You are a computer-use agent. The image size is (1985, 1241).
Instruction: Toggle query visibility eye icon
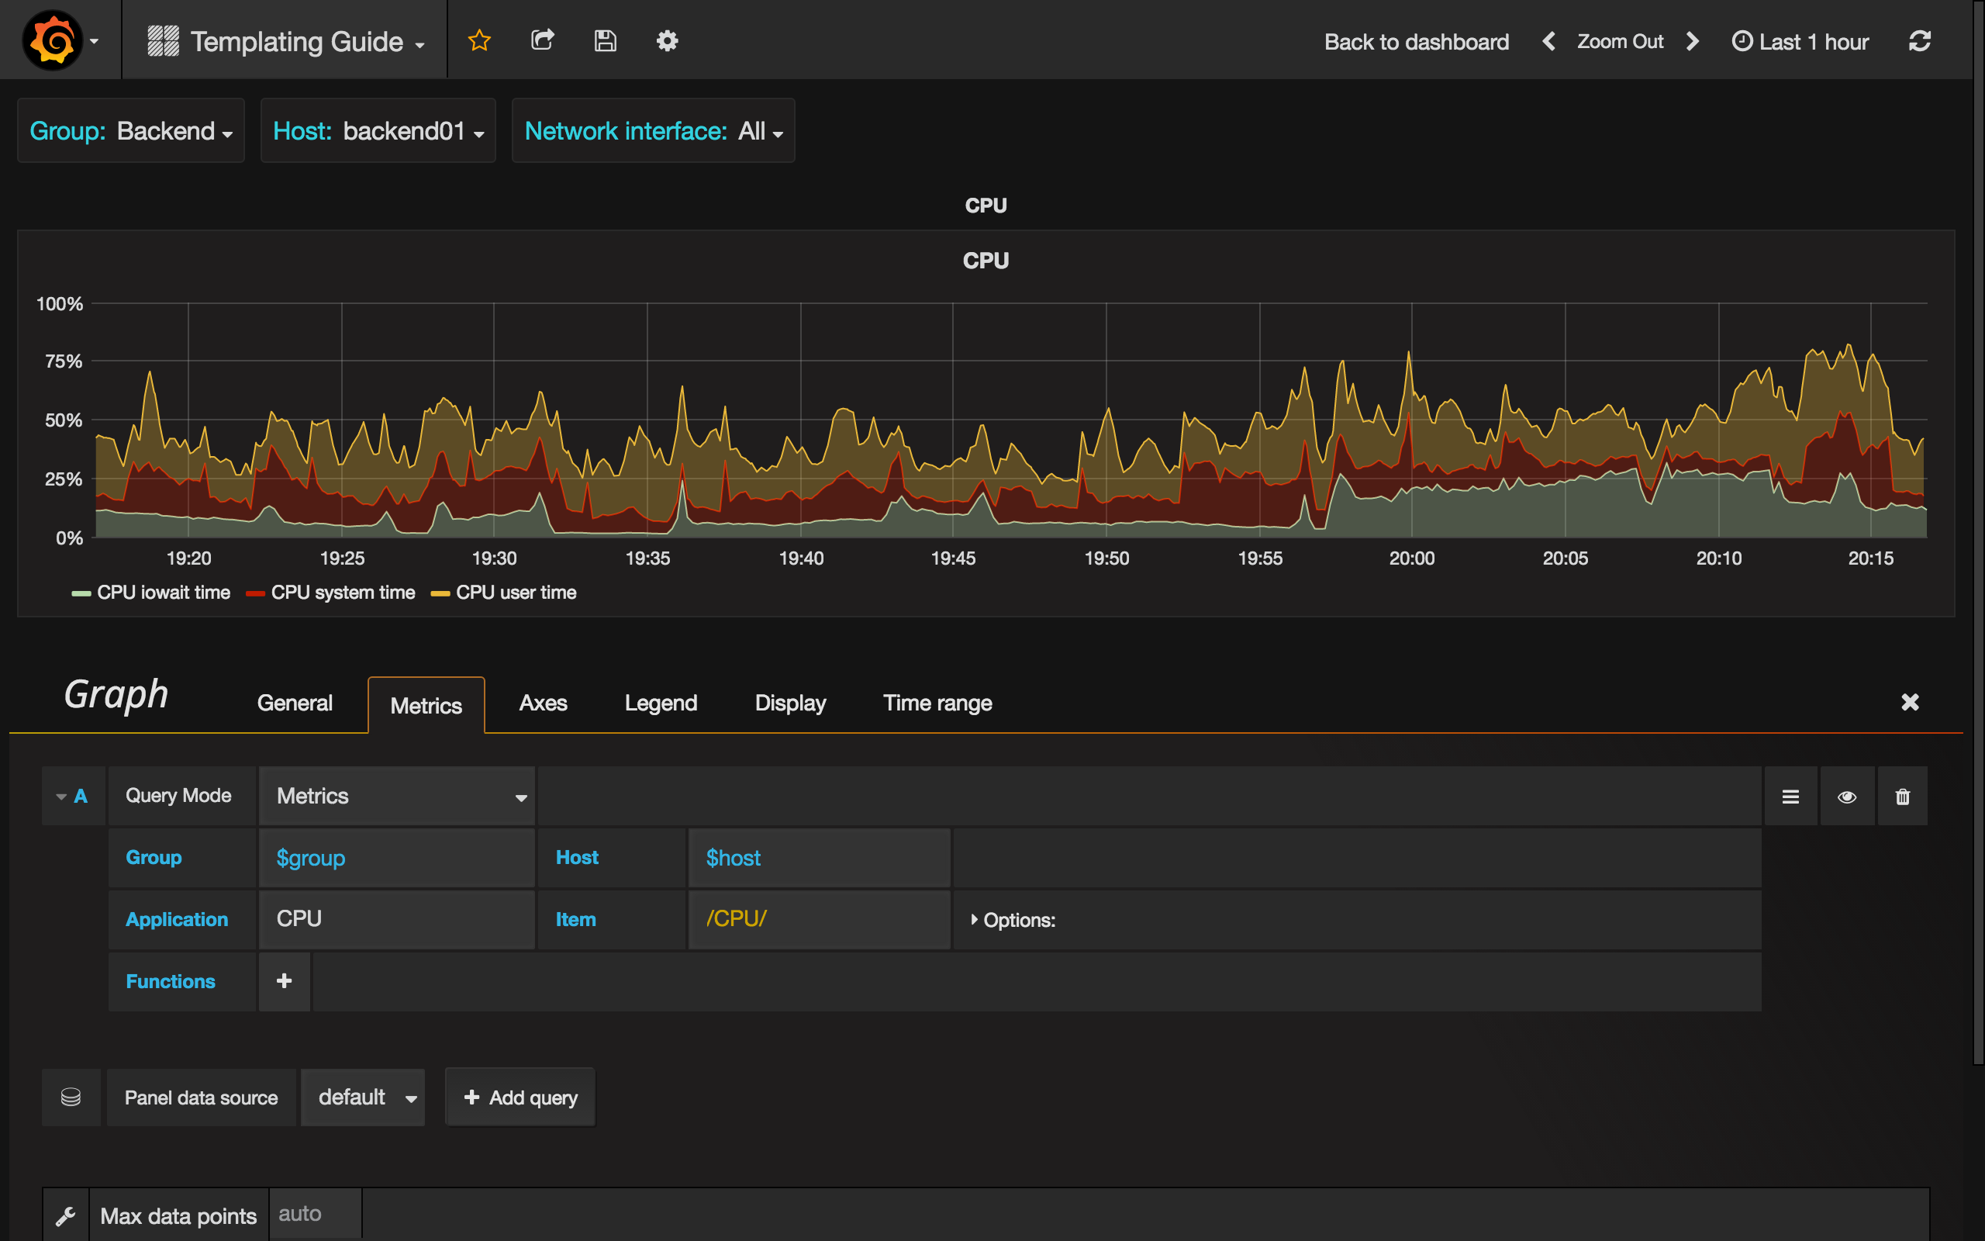pos(1848,797)
